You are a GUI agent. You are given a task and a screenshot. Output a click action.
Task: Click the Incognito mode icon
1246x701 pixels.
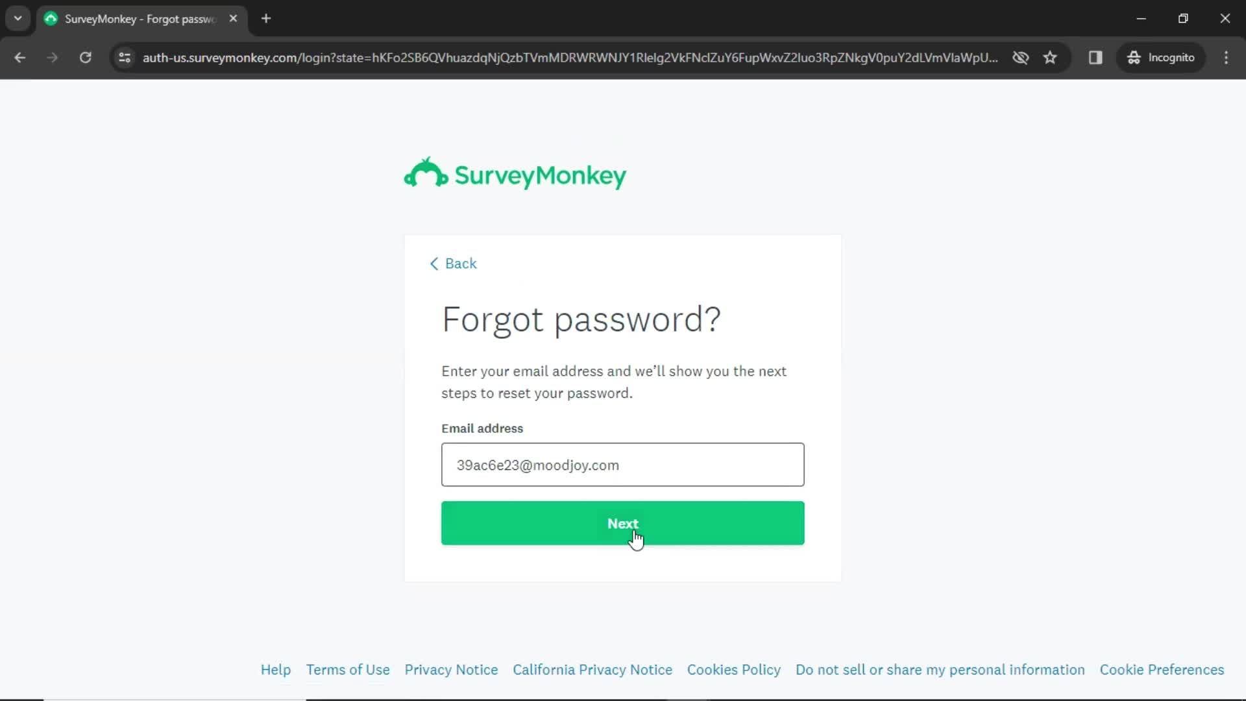click(x=1134, y=57)
